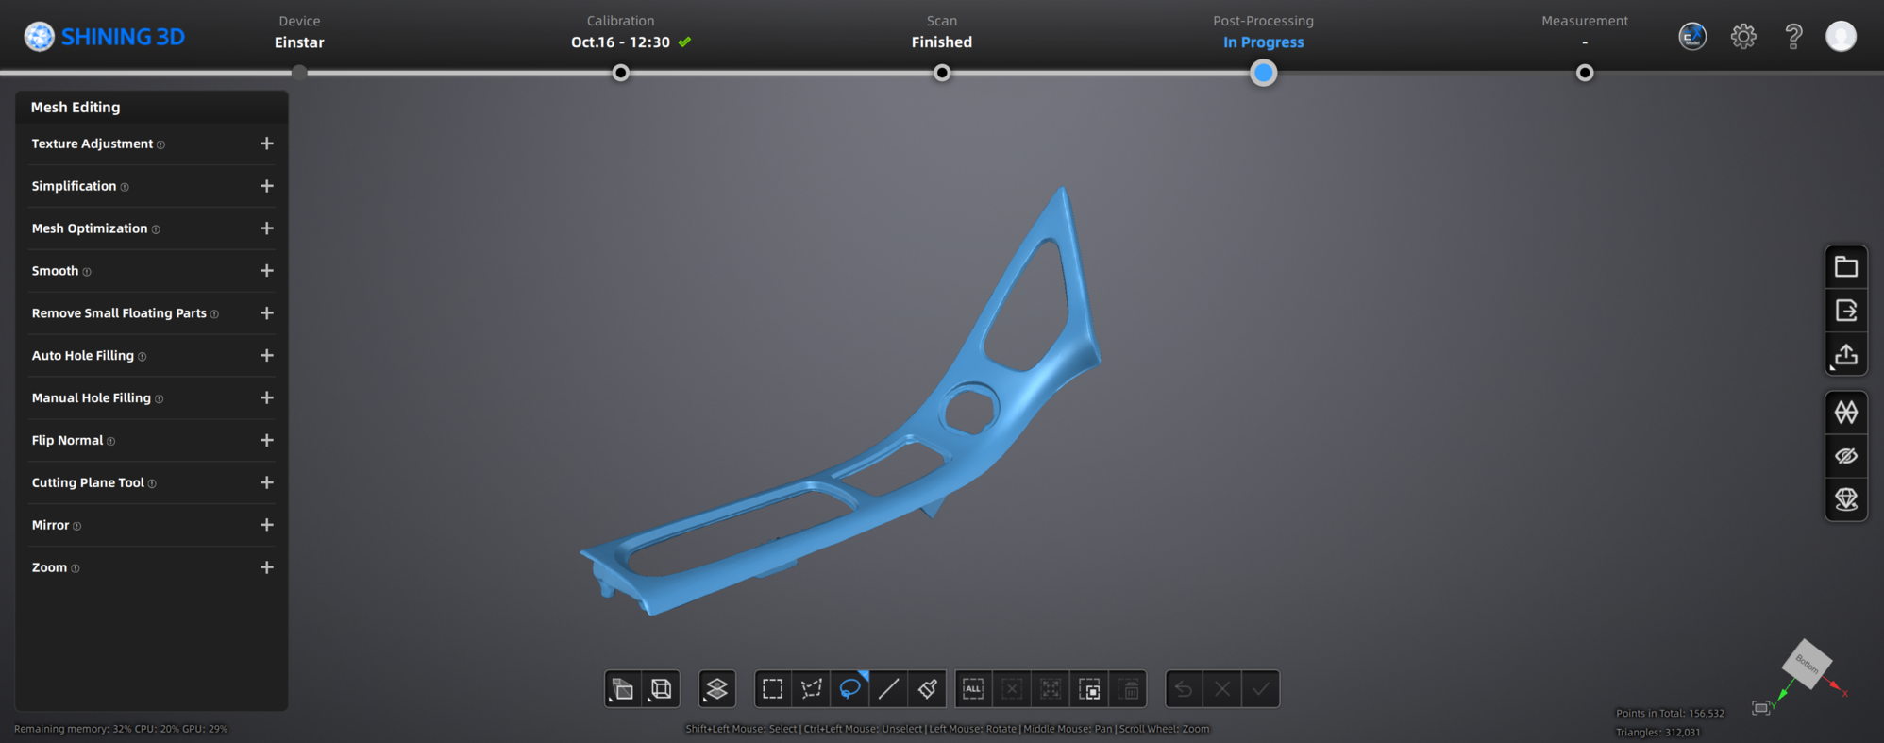Click the share/upload model icon

click(1845, 355)
